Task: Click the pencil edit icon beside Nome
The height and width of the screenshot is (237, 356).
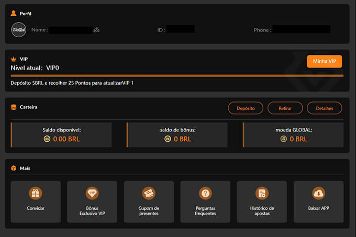Action: (96, 30)
